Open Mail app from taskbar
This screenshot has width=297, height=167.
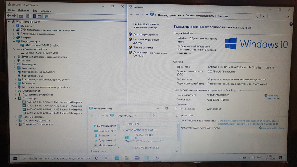137,158
